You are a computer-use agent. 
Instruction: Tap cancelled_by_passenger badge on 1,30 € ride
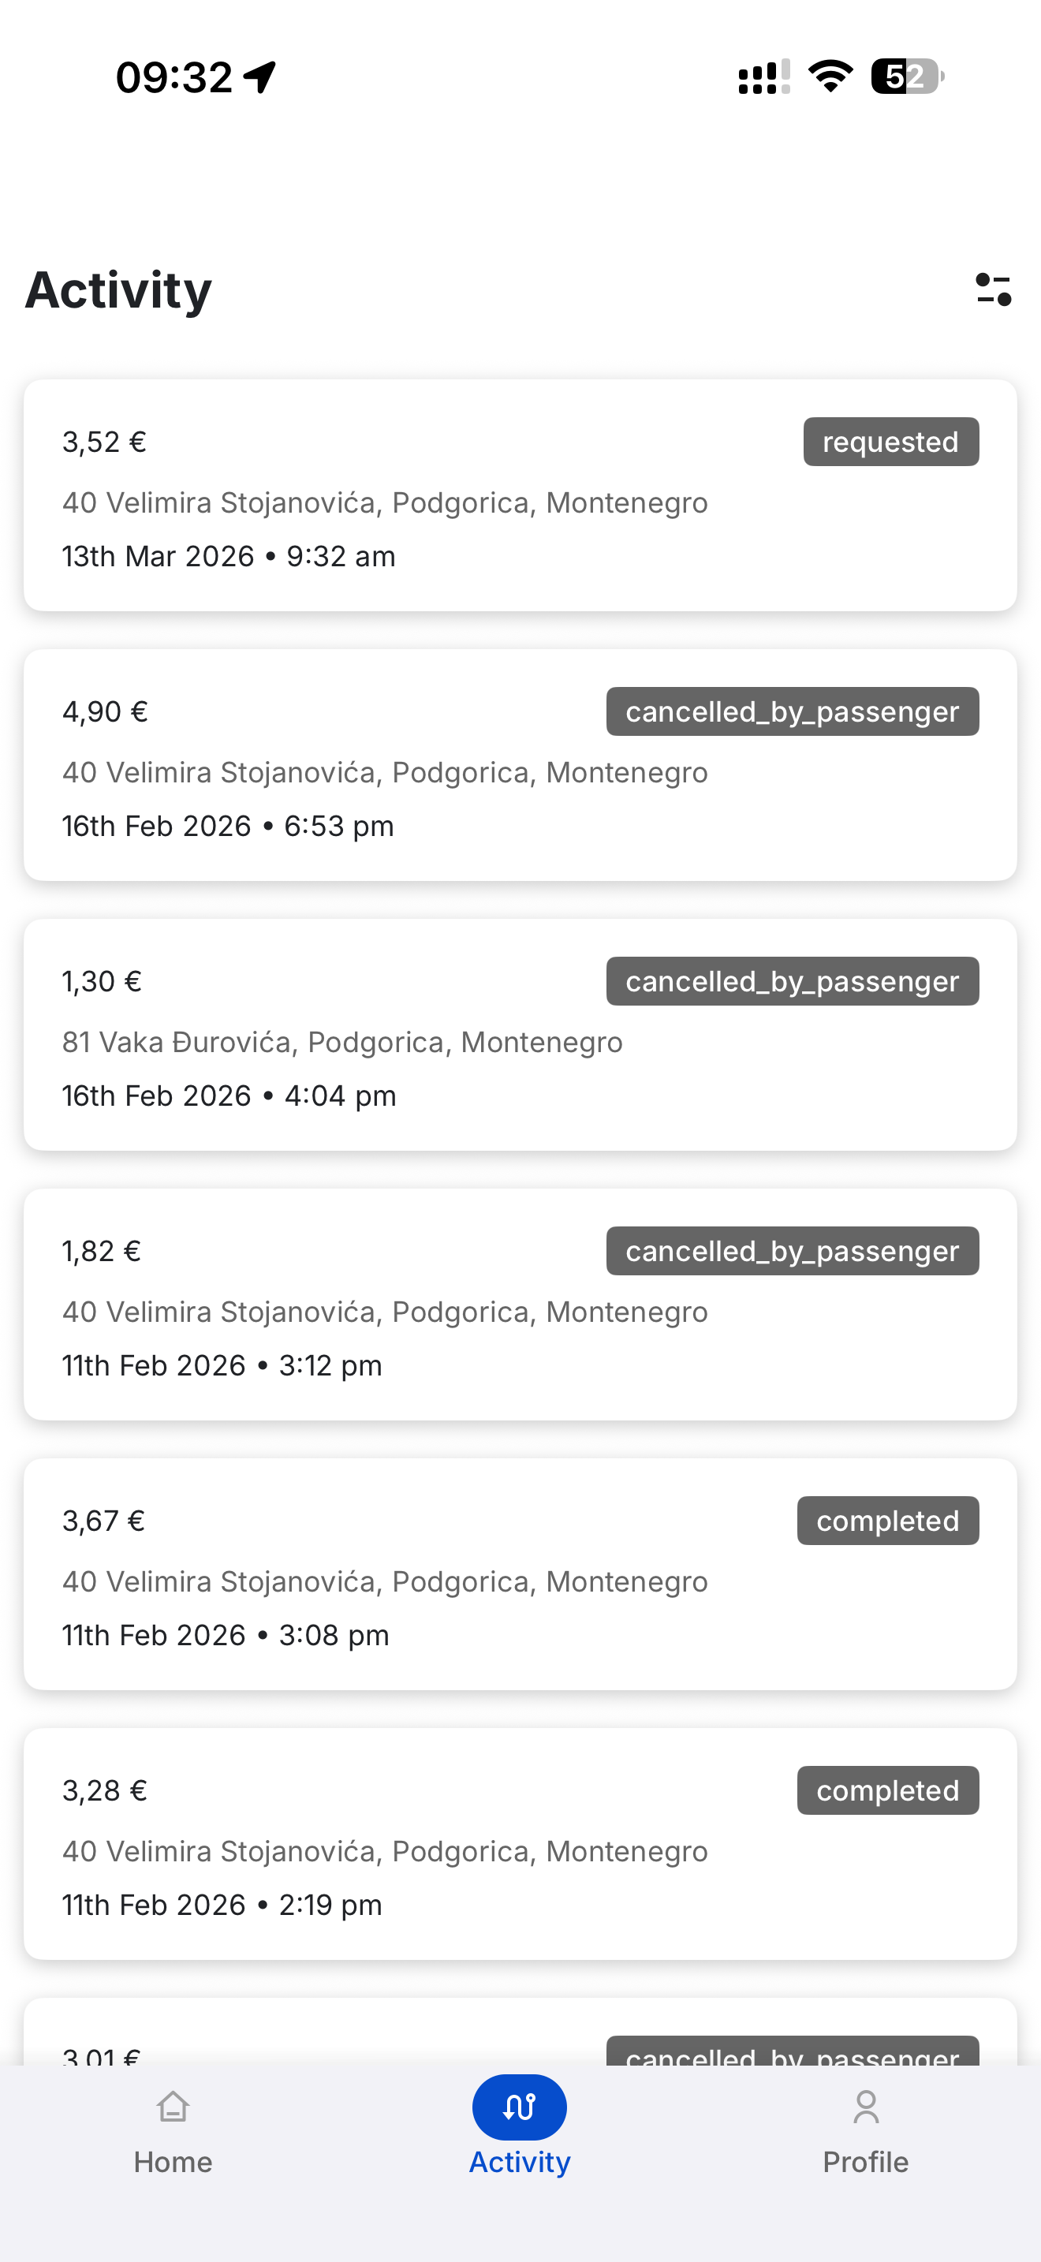coord(793,981)
